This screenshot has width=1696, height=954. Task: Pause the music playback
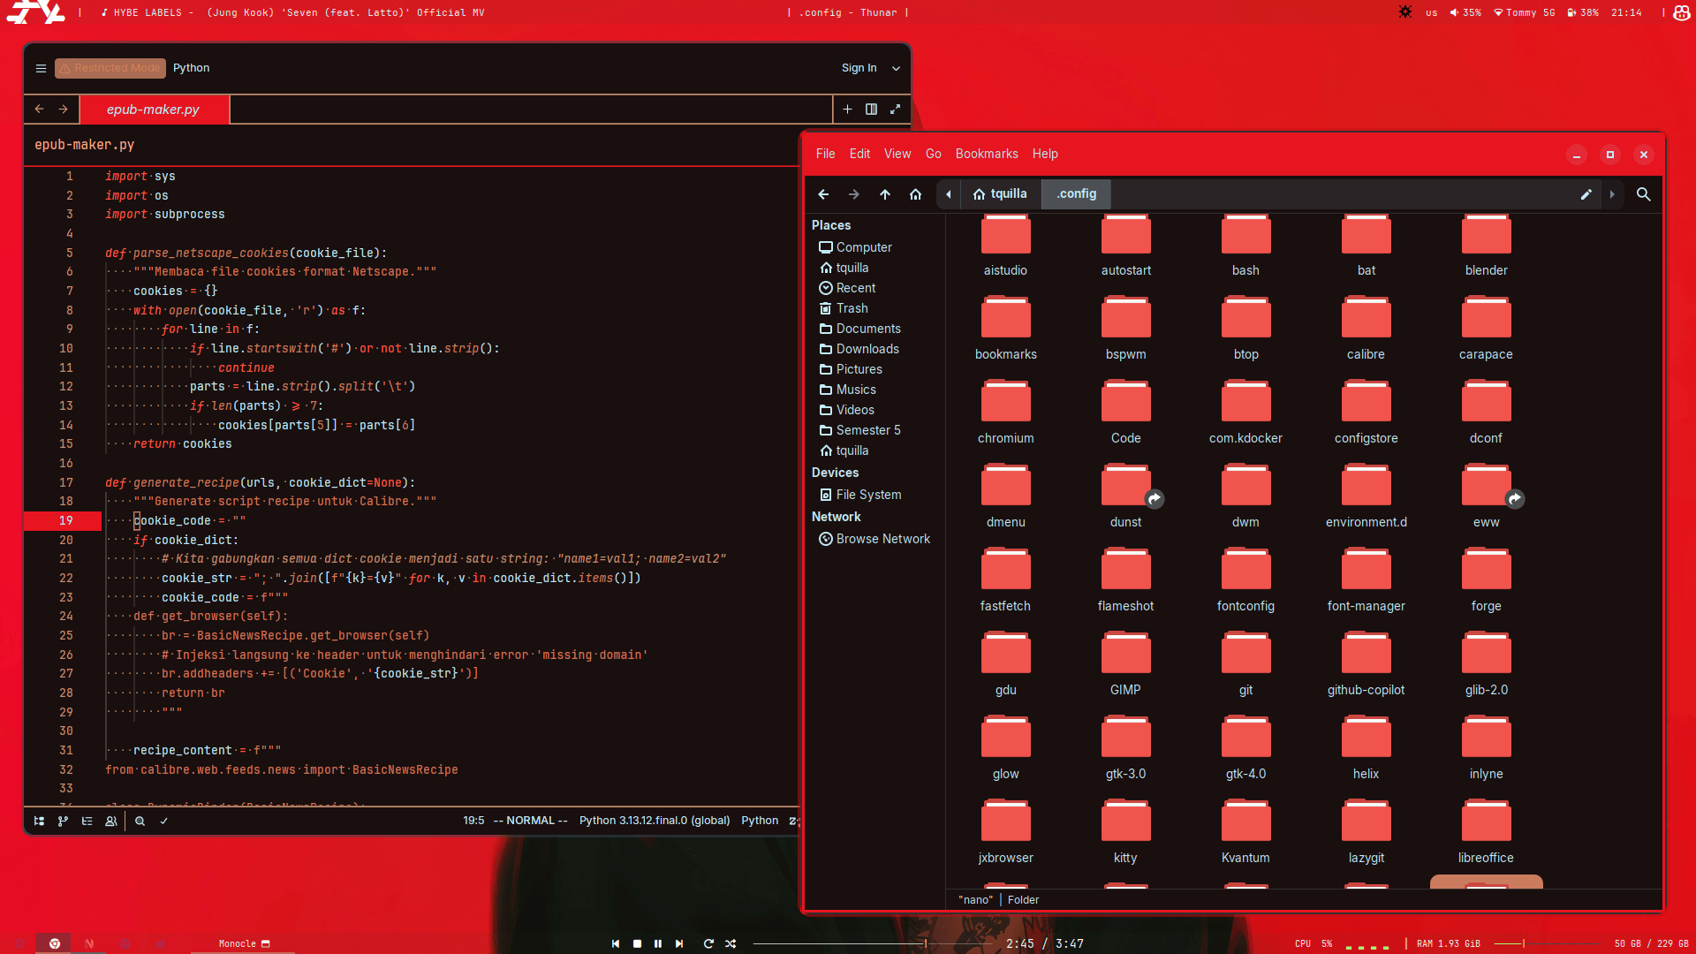coord(658,943)
